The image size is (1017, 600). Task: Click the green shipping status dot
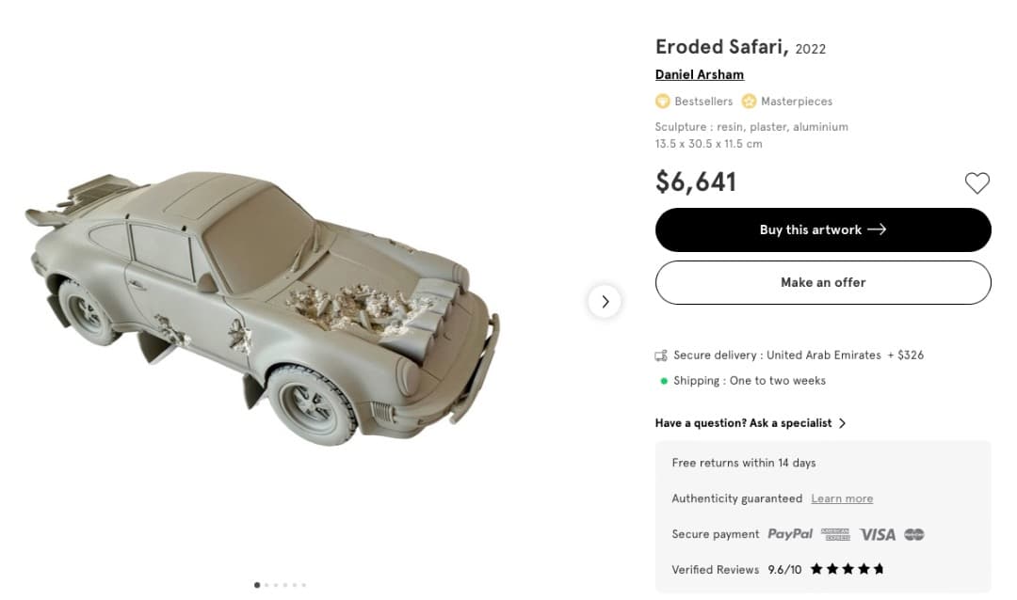(x=663, y=381)
